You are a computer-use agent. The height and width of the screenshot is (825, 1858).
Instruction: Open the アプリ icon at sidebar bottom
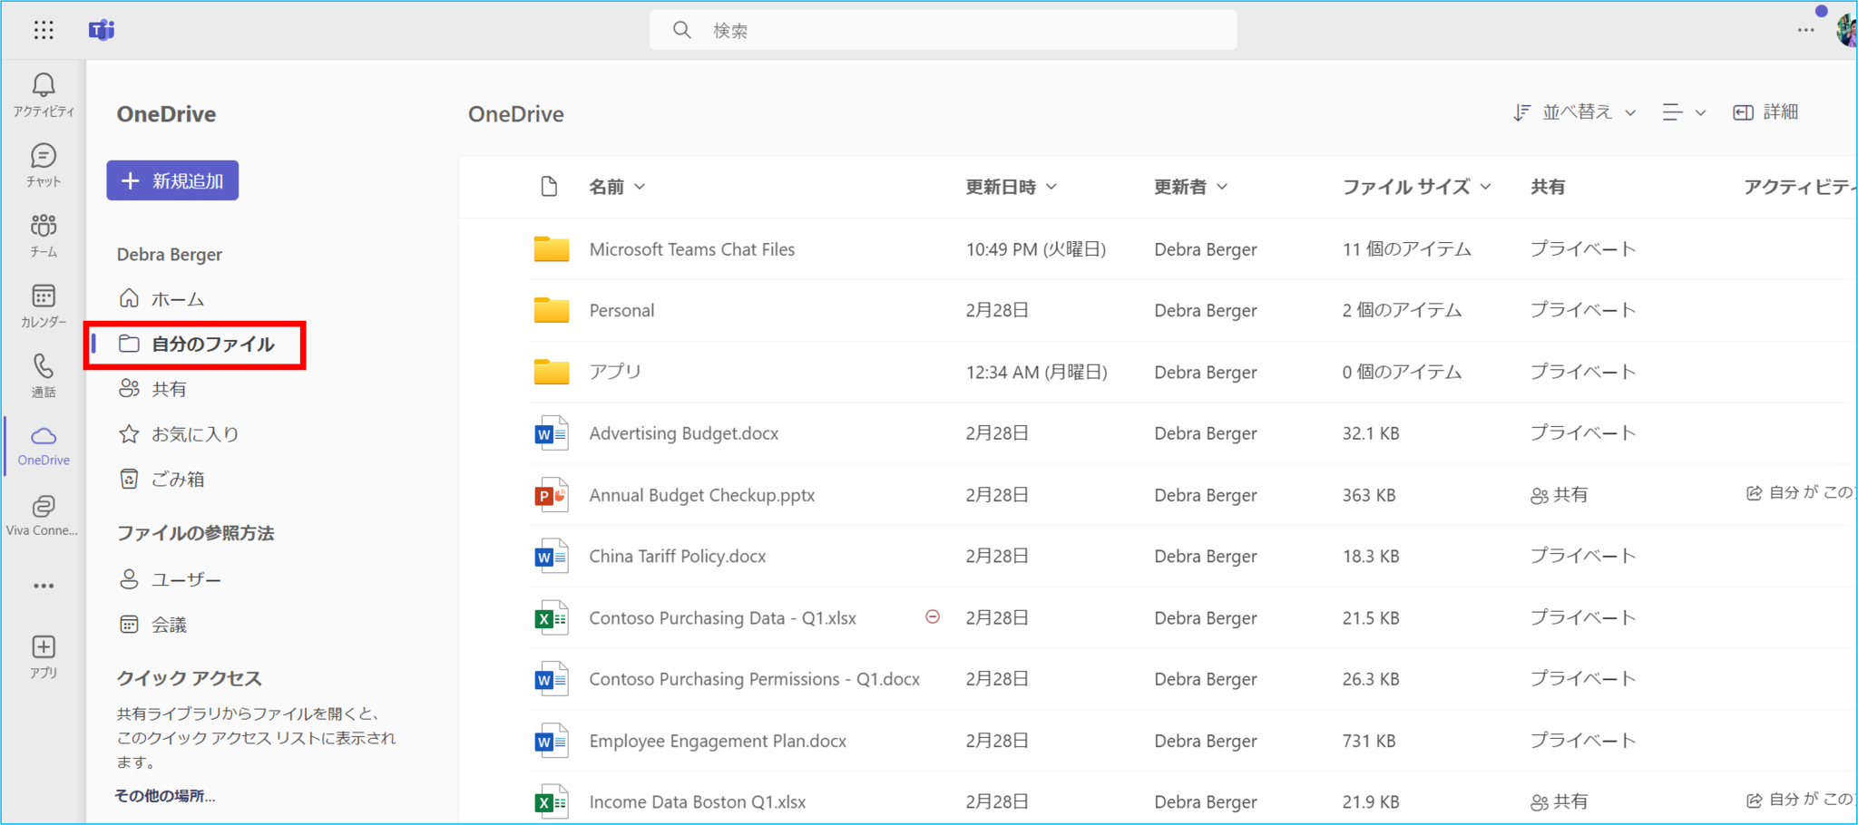click(43, 655)
